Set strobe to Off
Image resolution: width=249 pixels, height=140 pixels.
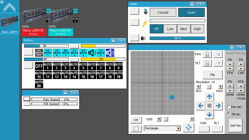[x=156, y=29]
